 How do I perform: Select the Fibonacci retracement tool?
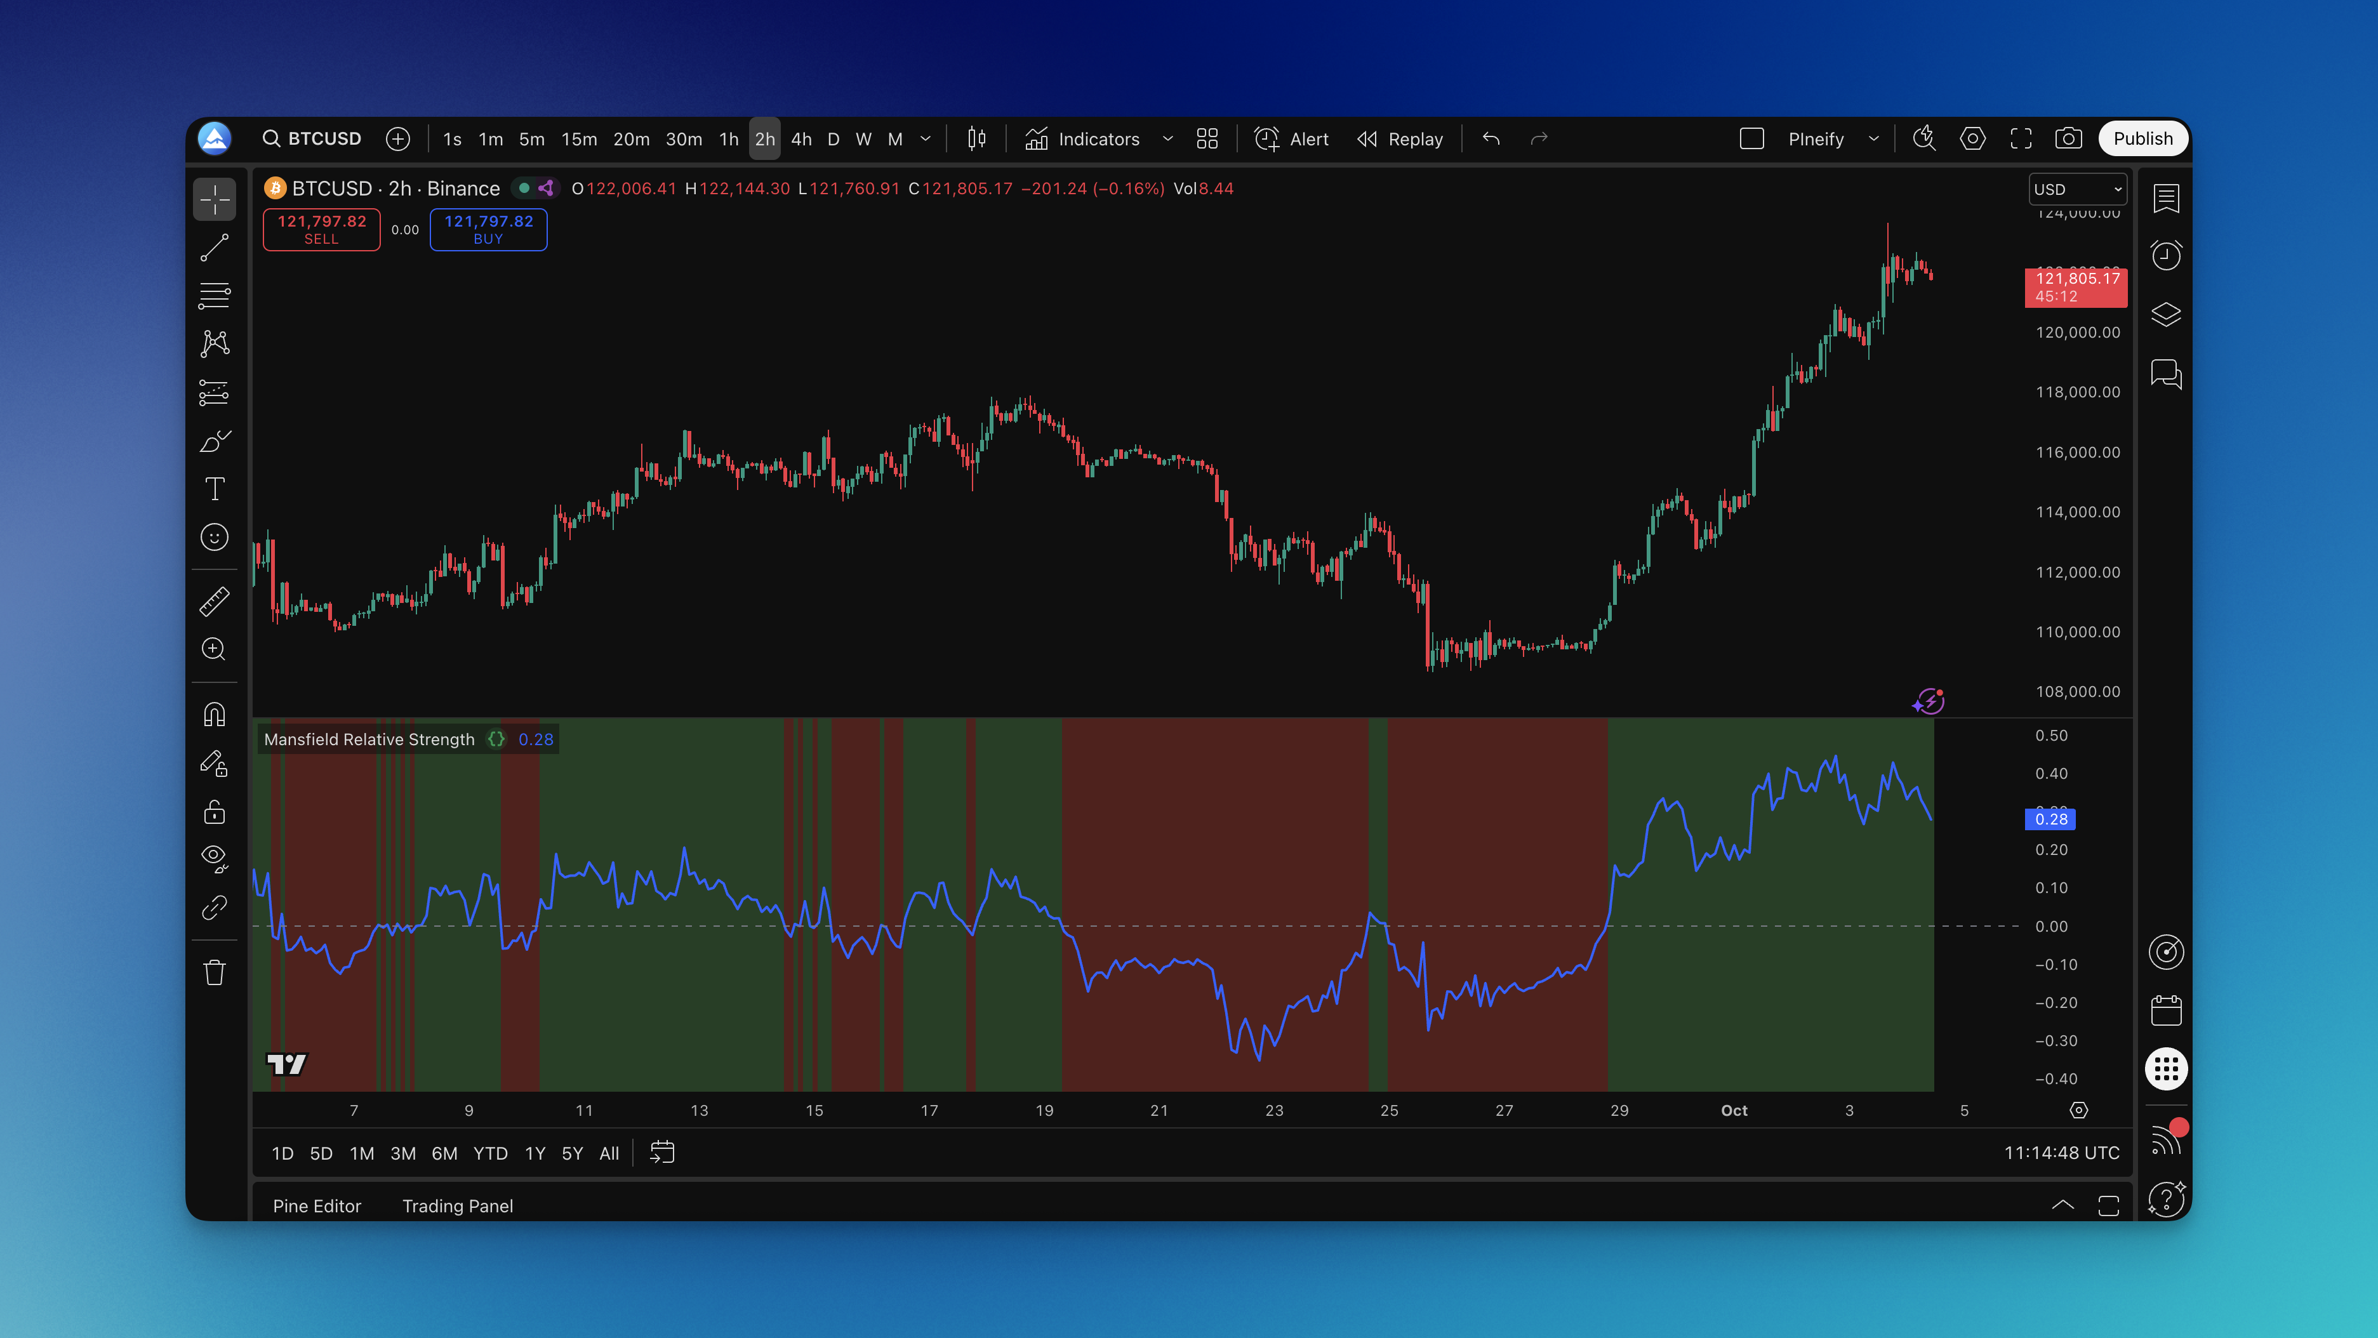pyautogui.click(x=214, y=295)
